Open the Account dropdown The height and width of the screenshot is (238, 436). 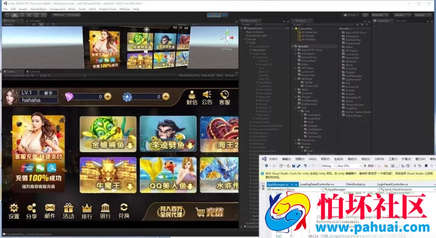pyautogui.click(x=379, y=15)
